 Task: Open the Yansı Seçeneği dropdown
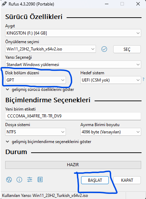(73, 65)
